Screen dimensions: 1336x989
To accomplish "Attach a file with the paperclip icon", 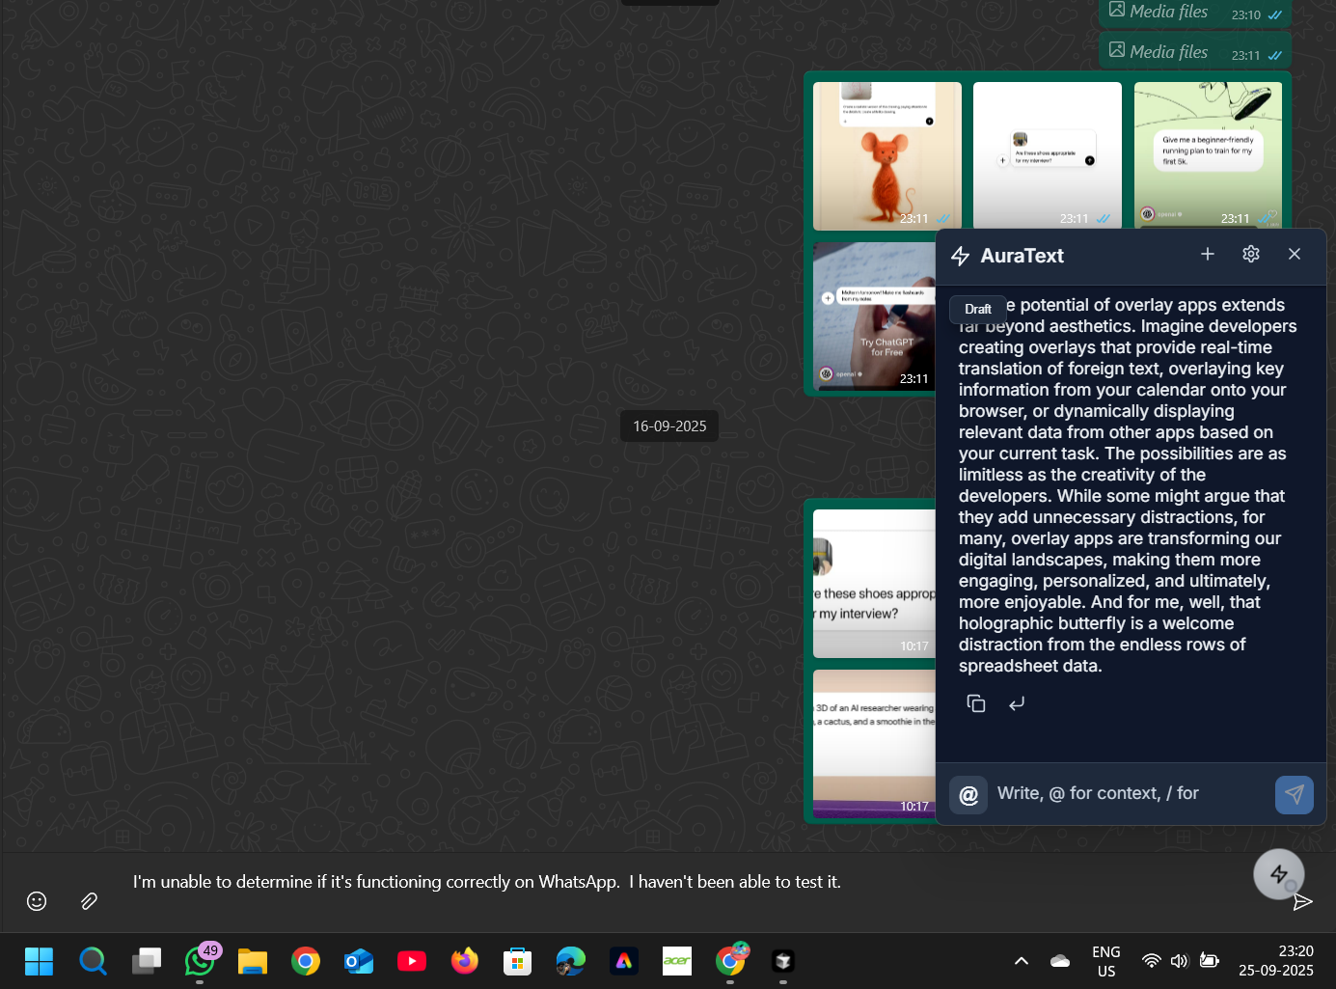I will click(x=88, y=900).
